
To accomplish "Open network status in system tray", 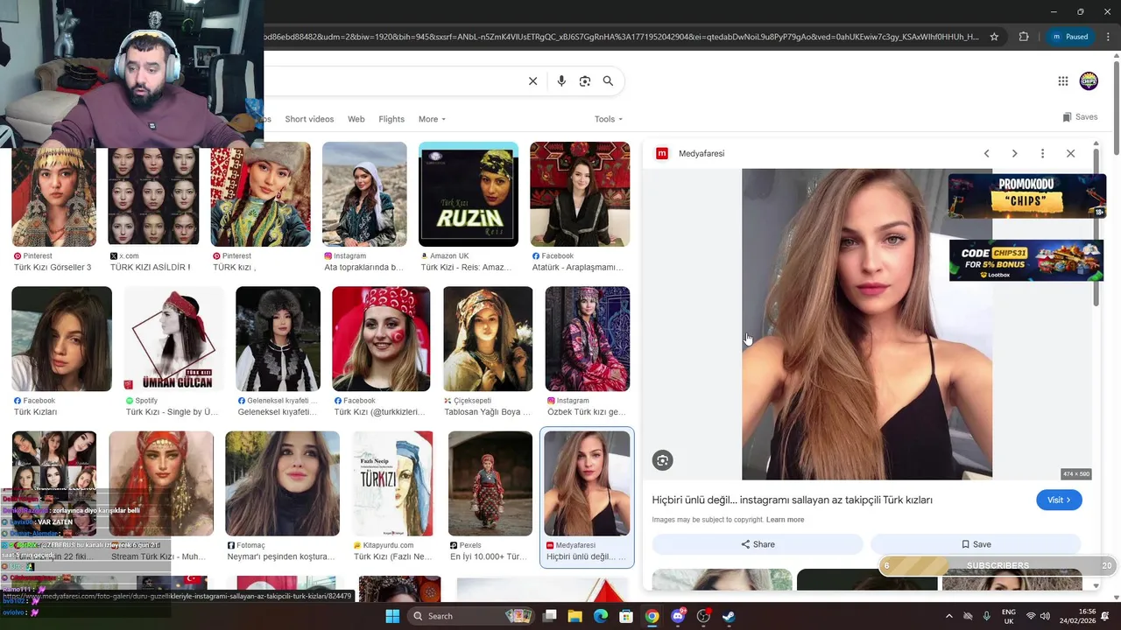I will (x=1031, y=616).
